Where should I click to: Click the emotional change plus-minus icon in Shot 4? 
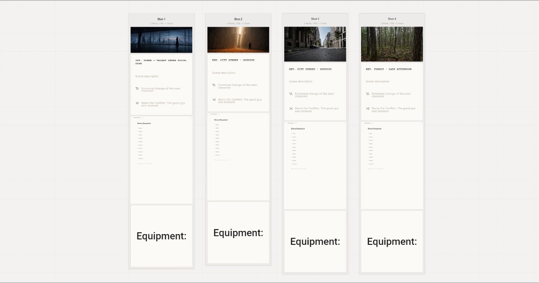(x=367, y=94)
